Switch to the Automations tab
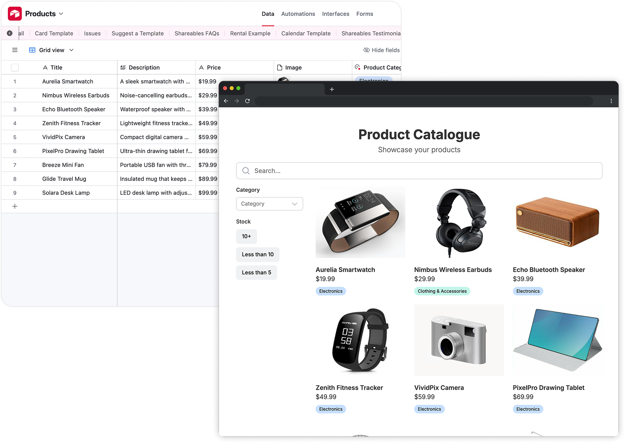This screenshot has height=444, width=626. [298, 14]
